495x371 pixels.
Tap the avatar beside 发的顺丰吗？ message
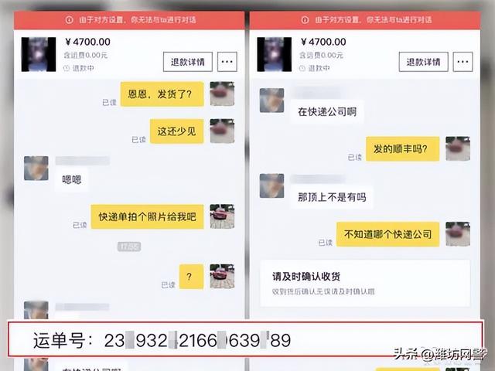[458, 148]
